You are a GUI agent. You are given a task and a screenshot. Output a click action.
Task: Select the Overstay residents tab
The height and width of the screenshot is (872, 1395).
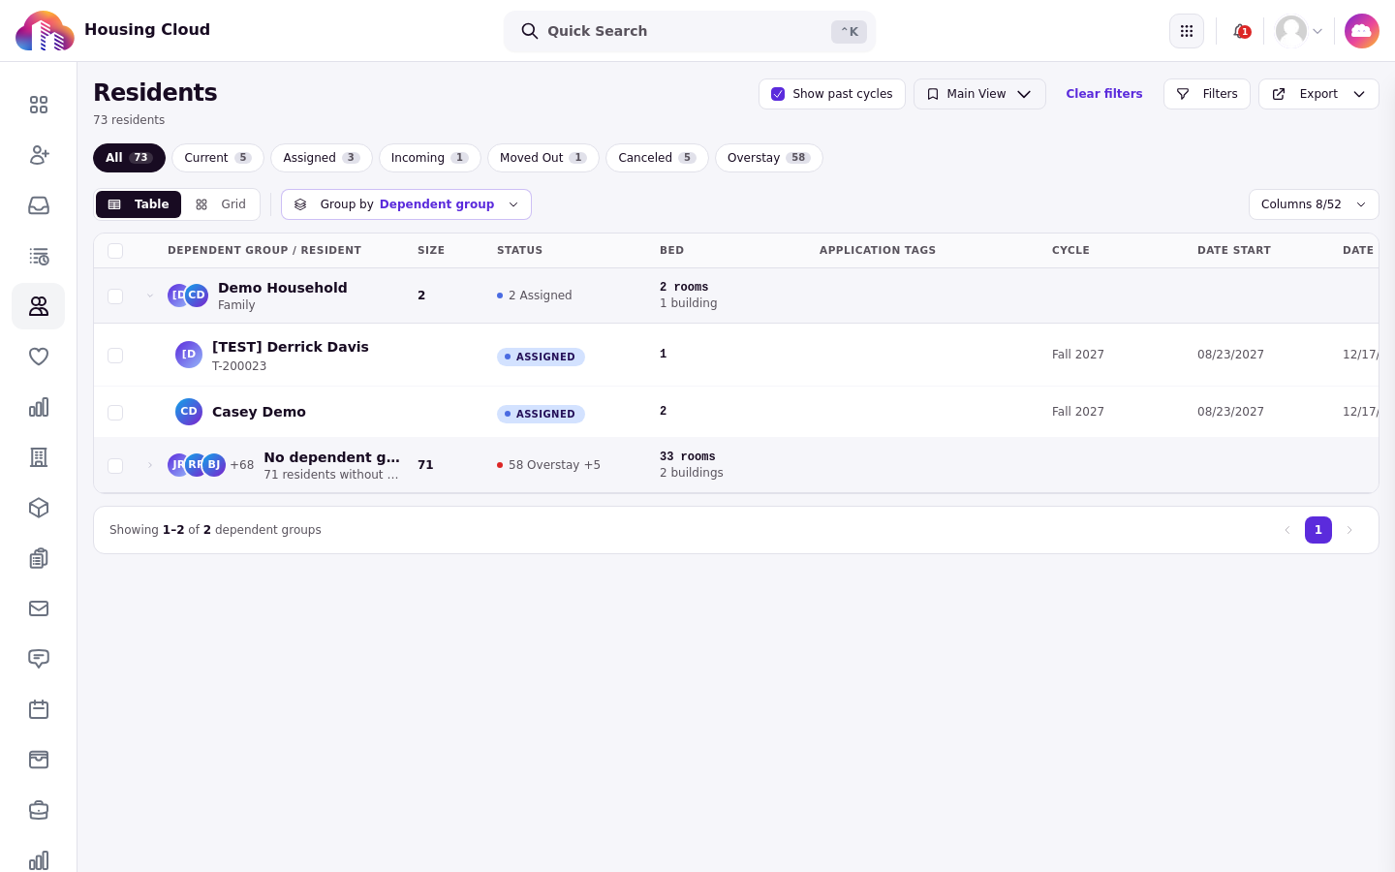(x=769, y=158)
